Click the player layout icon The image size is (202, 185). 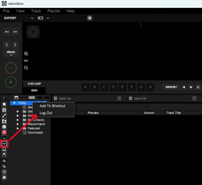tap(40, 18)
